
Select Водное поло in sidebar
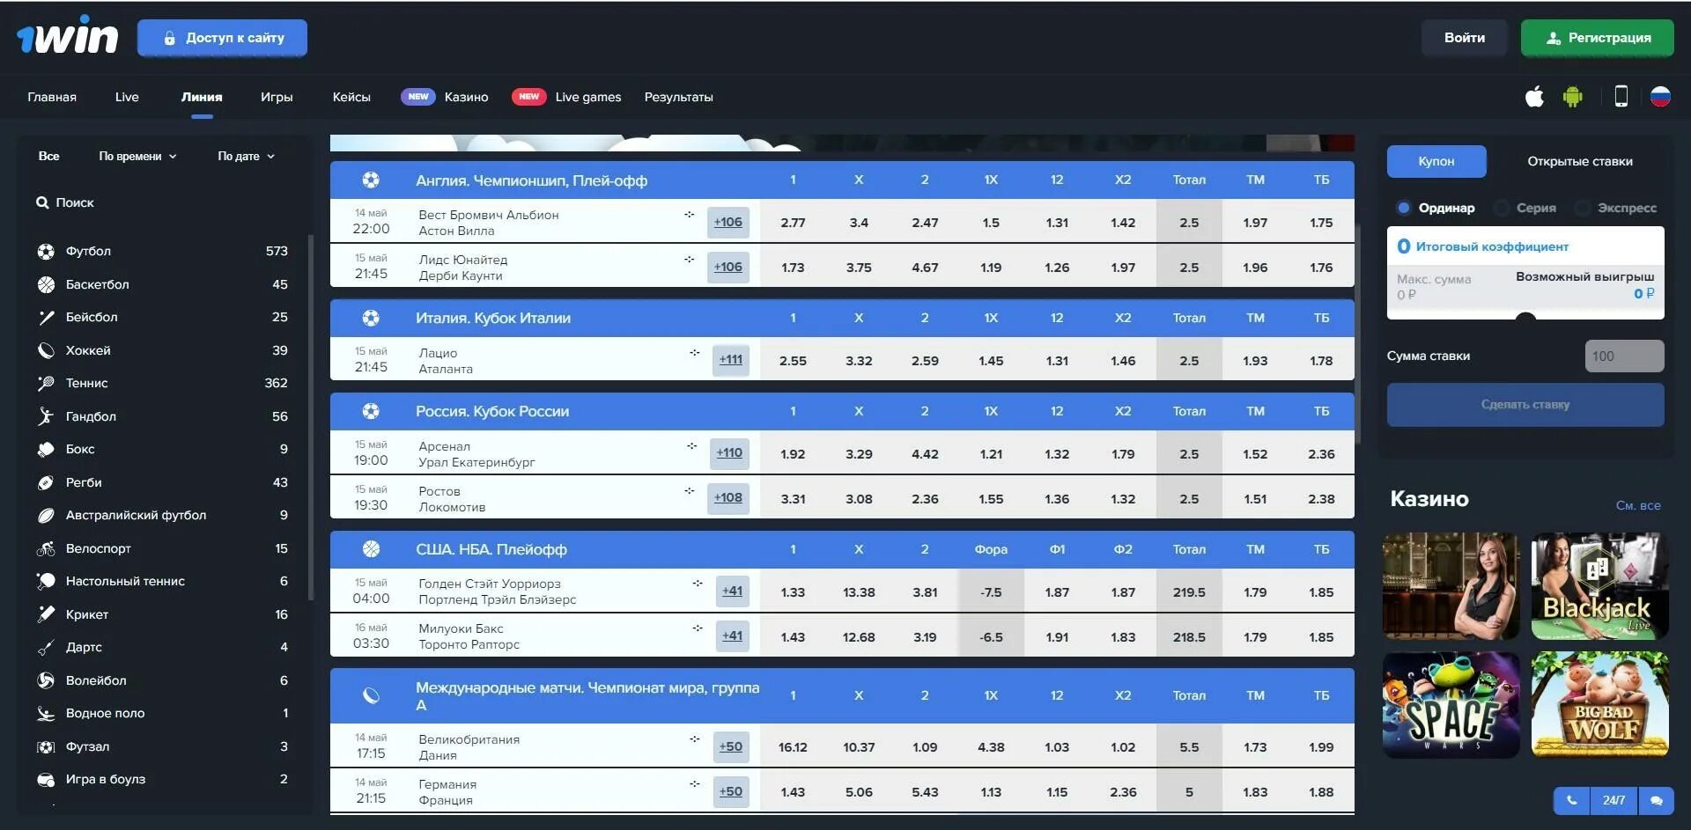click(x=163, y=713)
